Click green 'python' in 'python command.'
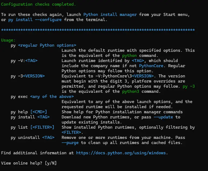This screenshot has height=171, width=208. click(129, 56)
